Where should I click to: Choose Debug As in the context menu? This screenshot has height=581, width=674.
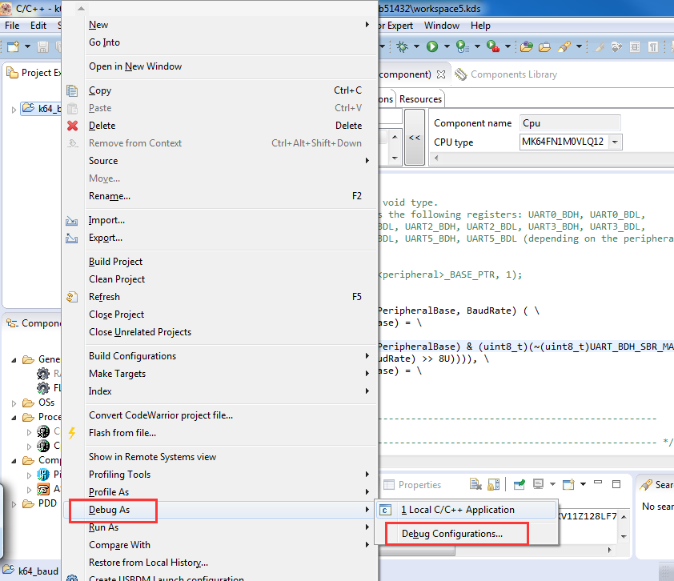[219, 510]
